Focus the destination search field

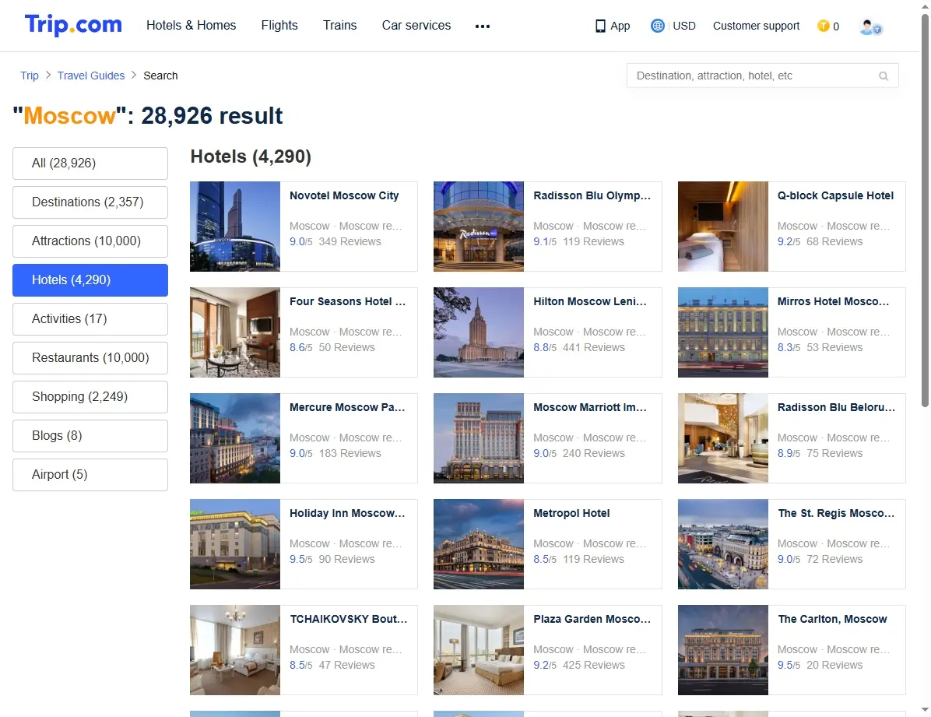coord(762,76)
